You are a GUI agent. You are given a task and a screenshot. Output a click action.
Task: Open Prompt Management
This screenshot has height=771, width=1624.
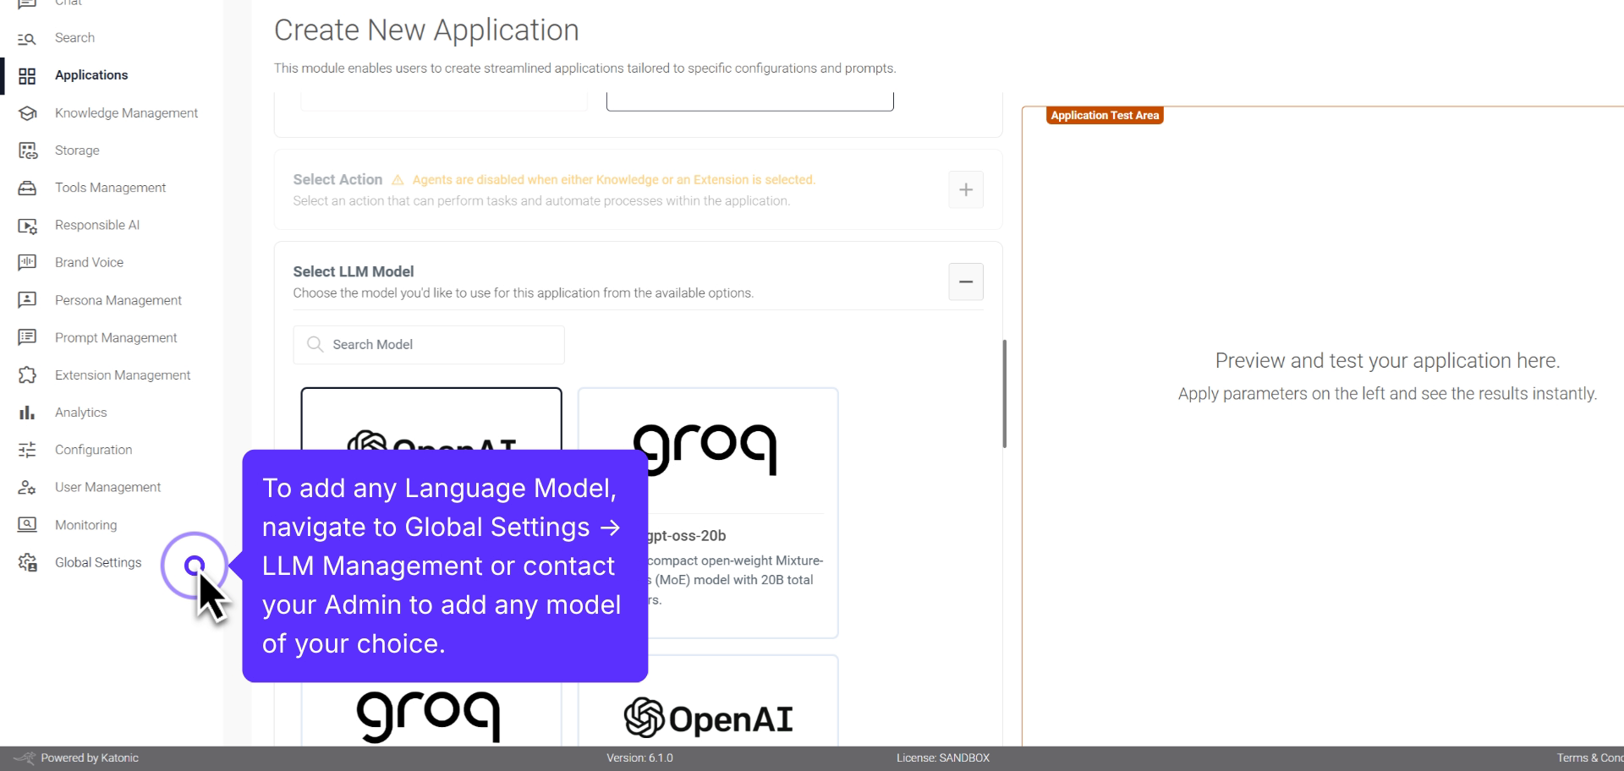(117, 336)
